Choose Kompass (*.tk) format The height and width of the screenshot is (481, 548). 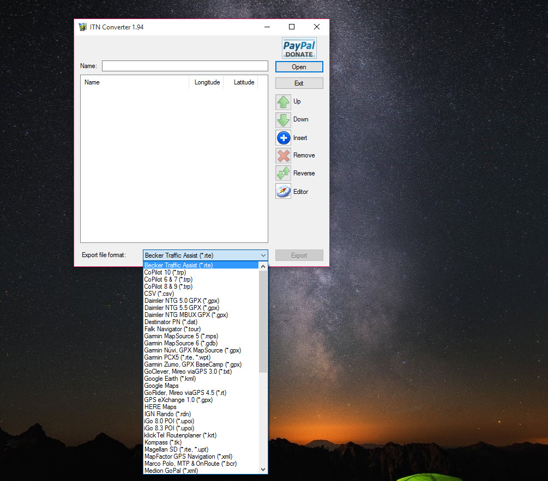tap(201, 442)
